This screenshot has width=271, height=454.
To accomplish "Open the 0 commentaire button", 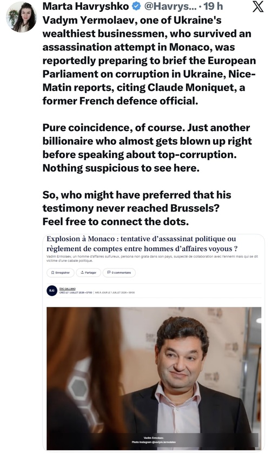I will 119,273.
